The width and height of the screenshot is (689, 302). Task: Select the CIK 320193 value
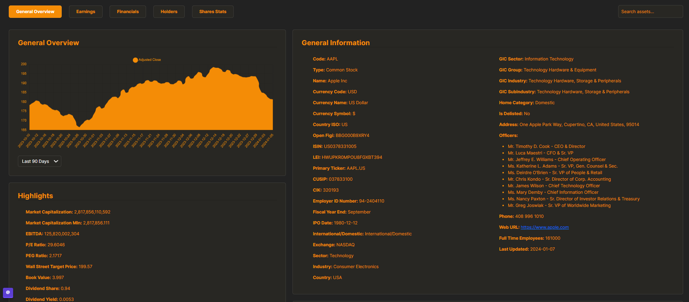coord(331,190)
